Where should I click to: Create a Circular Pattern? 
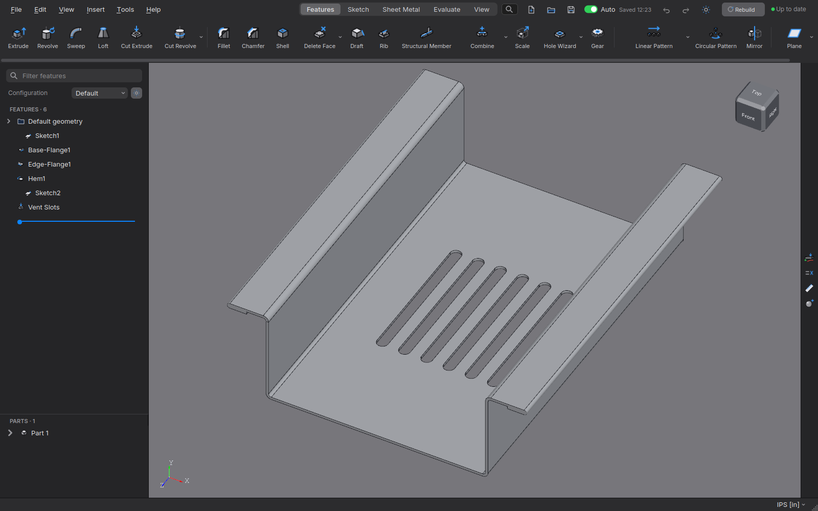[x=716, y=38]
